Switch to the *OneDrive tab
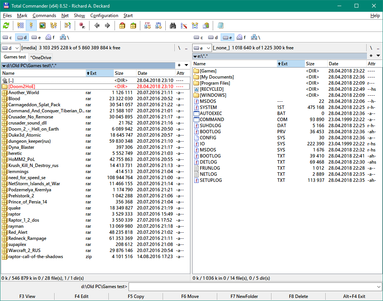Viewport: 383px width, 301px height. [41, 57]
